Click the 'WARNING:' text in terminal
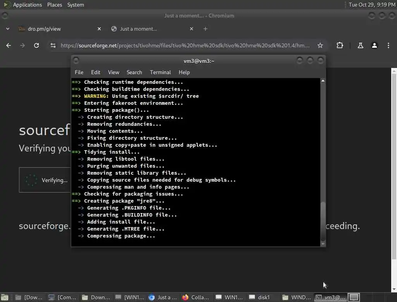This screenshot has width=397, height=302. (x=96, y=96)
